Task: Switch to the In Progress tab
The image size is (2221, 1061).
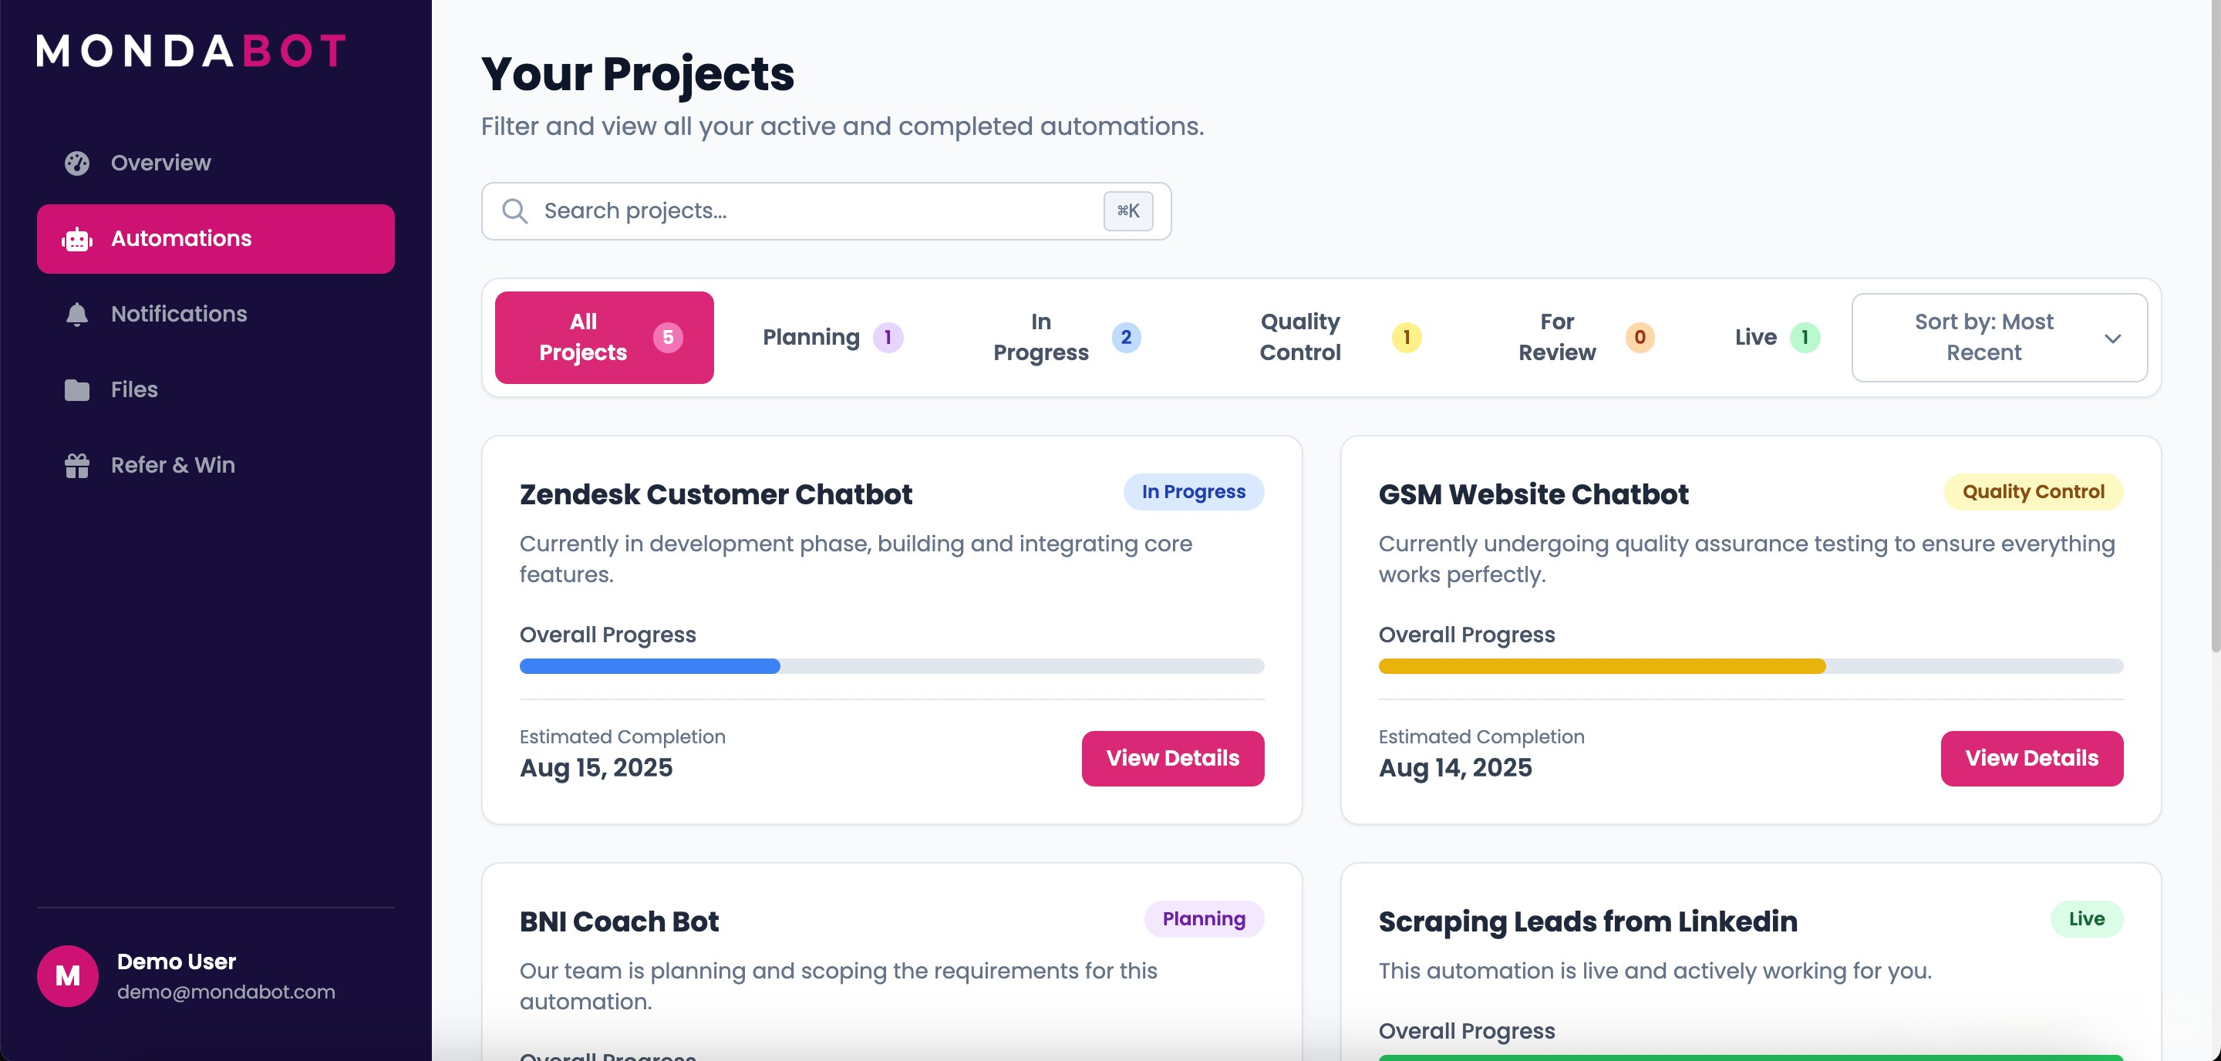Action: click(1065, 337)
